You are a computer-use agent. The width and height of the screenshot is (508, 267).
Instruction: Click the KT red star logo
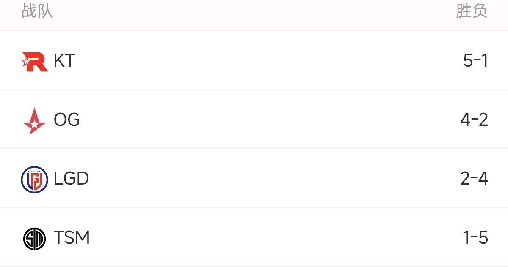pyautogui.click(x=34, y=61)
